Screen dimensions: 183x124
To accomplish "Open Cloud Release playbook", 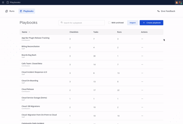I will click(x=28, y=89).
